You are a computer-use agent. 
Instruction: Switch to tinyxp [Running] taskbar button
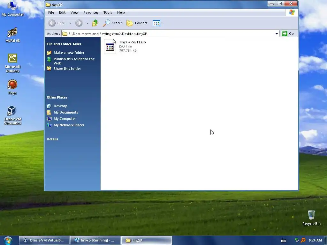coord(95,241)
